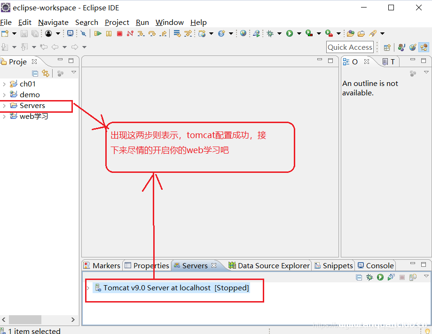The width and height of the screenshot is (432, 334).
Task: Expand the Tomcat v9.0 Server entry
Action: 87,288
